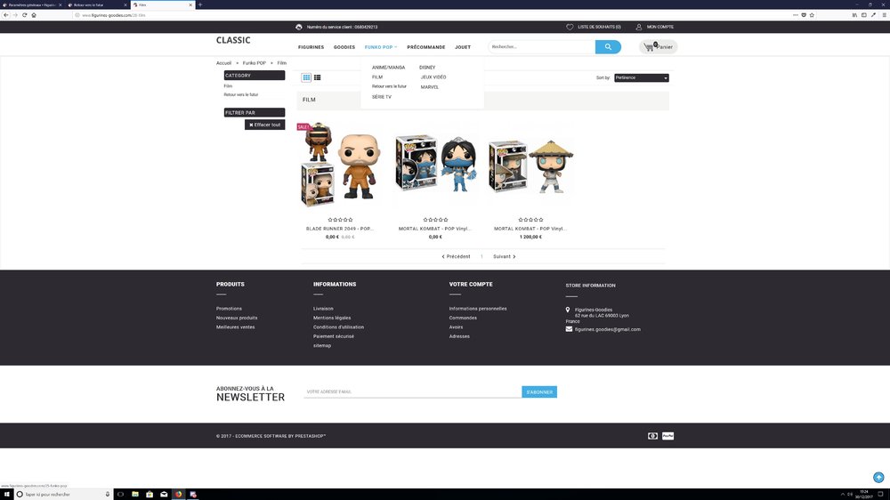
Task: Click Retour vers le futur category link
Action: coord(240,95)
